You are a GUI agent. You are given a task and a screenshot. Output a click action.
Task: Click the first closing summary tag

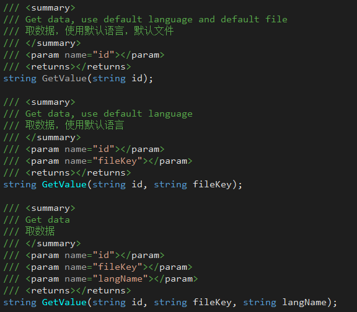pos(53,43)
